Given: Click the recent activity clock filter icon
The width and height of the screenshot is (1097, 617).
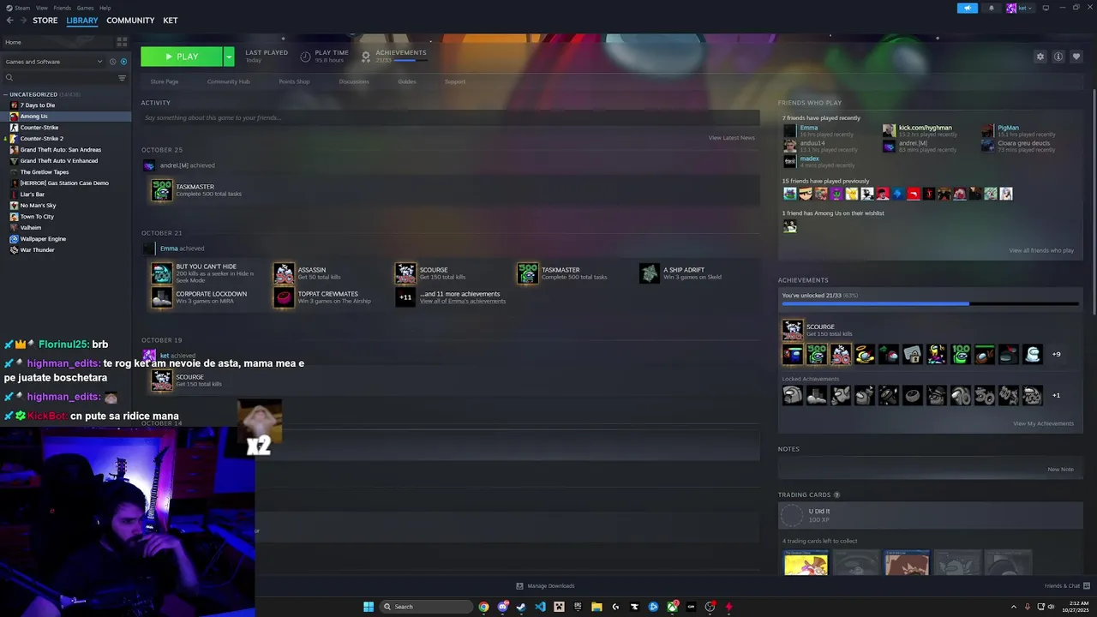Looking at the screenshot, I should tap(112, 62).
